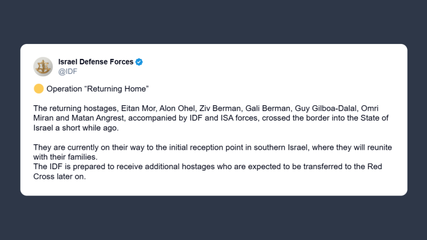This screenshot has width=427, height=240.
Task: Select the Operation "Returning Home" headline
Action: (97, 89)
